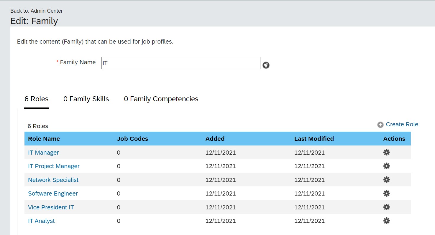Click the Last Modified column header
The image size is (435, 235).
click(314, 139)
